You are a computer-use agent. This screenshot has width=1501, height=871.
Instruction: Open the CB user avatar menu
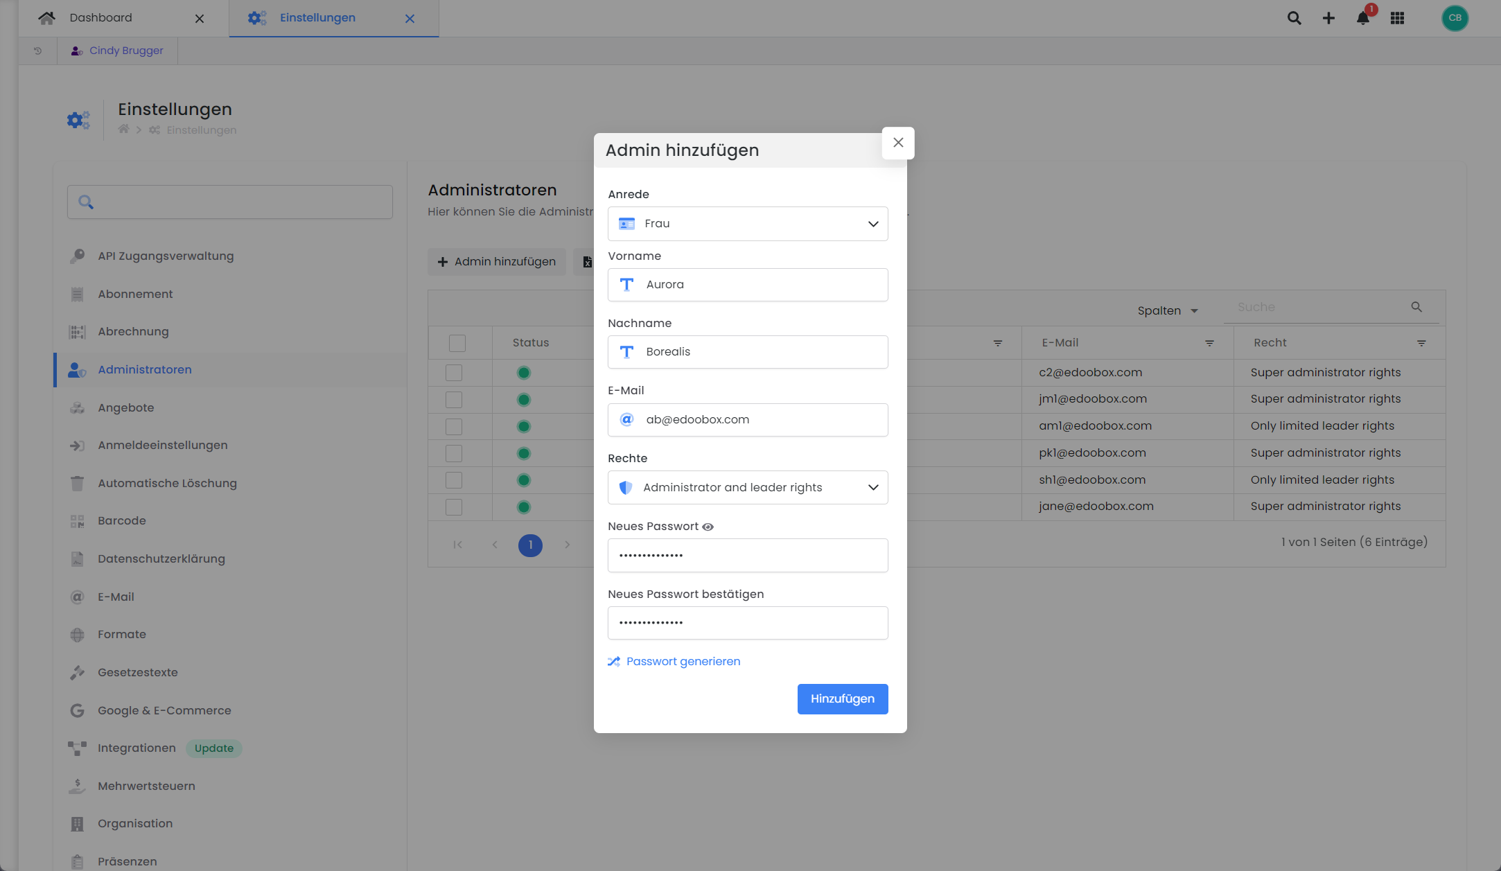[x=1454, y=18]
